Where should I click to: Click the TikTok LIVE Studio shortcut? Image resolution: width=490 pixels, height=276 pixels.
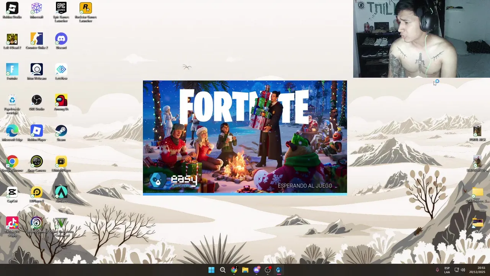point(12,227)
